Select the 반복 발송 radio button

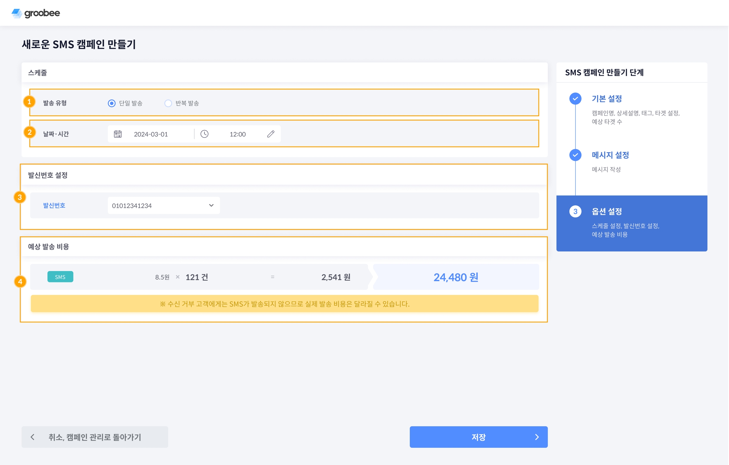coord(168,103)
